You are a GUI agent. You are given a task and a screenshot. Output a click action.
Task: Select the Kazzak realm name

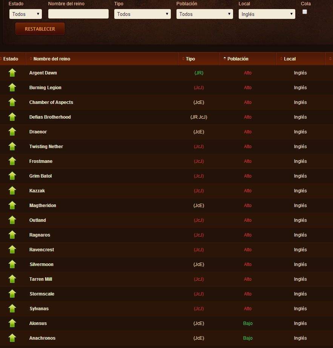pyautogui.click(x=37, y=191)
